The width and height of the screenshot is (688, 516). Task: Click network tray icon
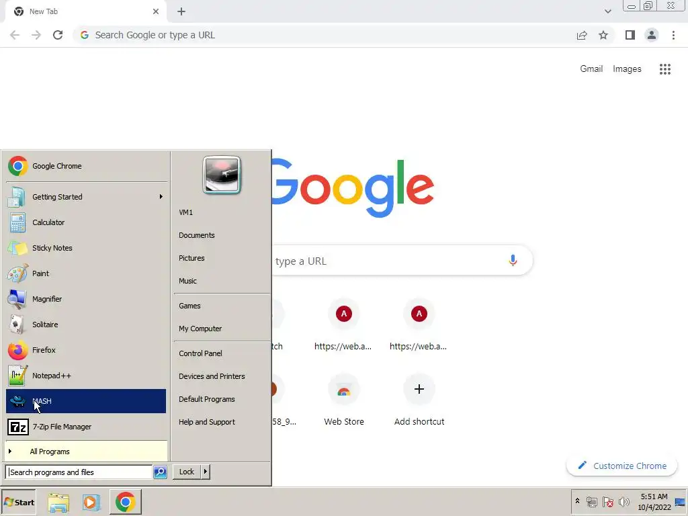click(x=591, y=501)
